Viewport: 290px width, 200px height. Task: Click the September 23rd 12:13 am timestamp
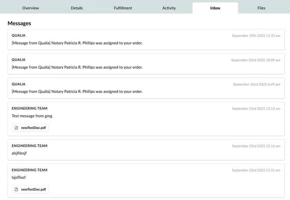pos(256,109)
